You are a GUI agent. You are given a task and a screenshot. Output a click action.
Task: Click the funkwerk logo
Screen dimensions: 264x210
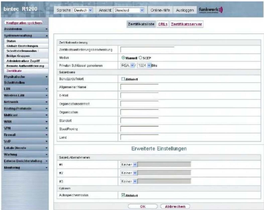coord(211,10)
